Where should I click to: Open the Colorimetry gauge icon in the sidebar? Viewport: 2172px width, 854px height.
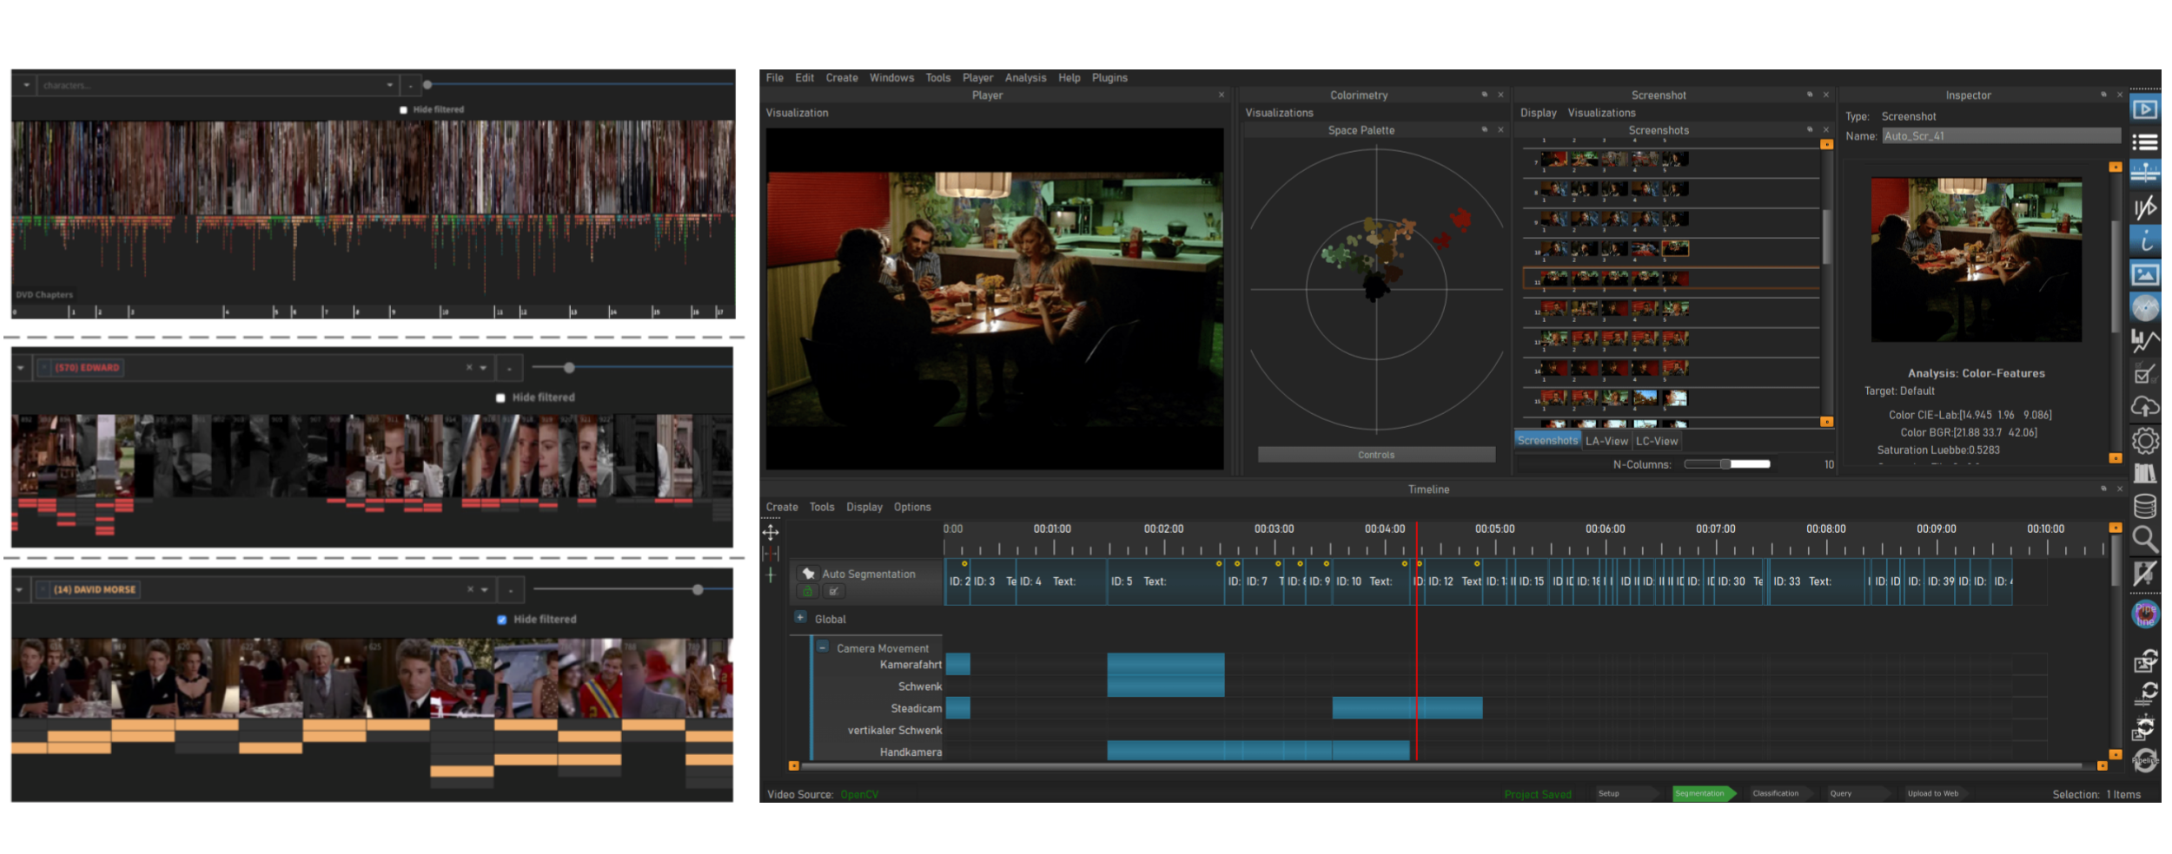tap(2145, 307)
